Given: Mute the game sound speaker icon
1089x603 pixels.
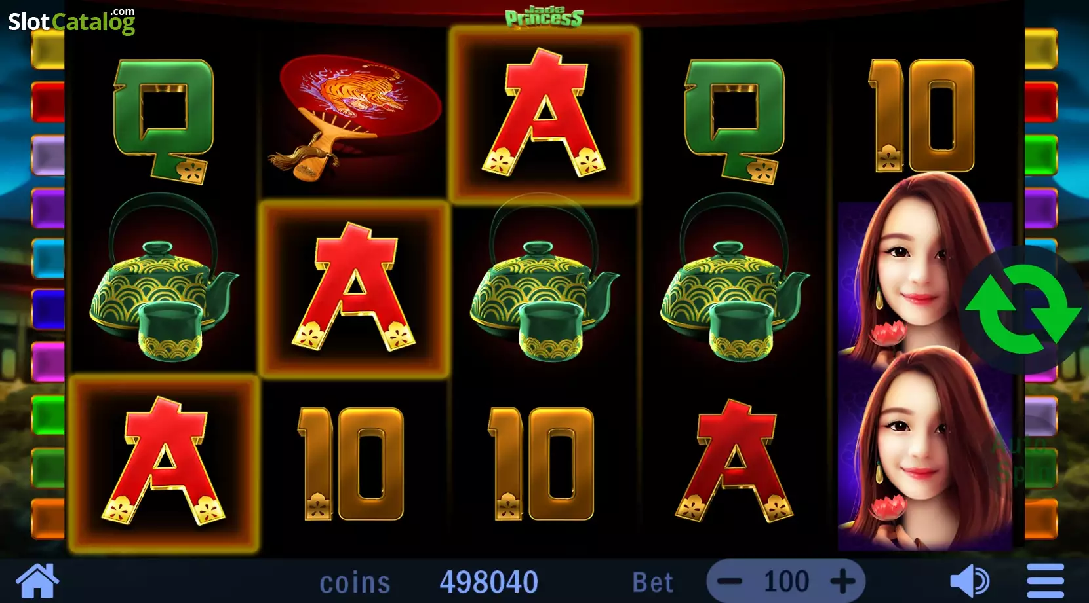Looking at the screenshot, I should point(970,581).
